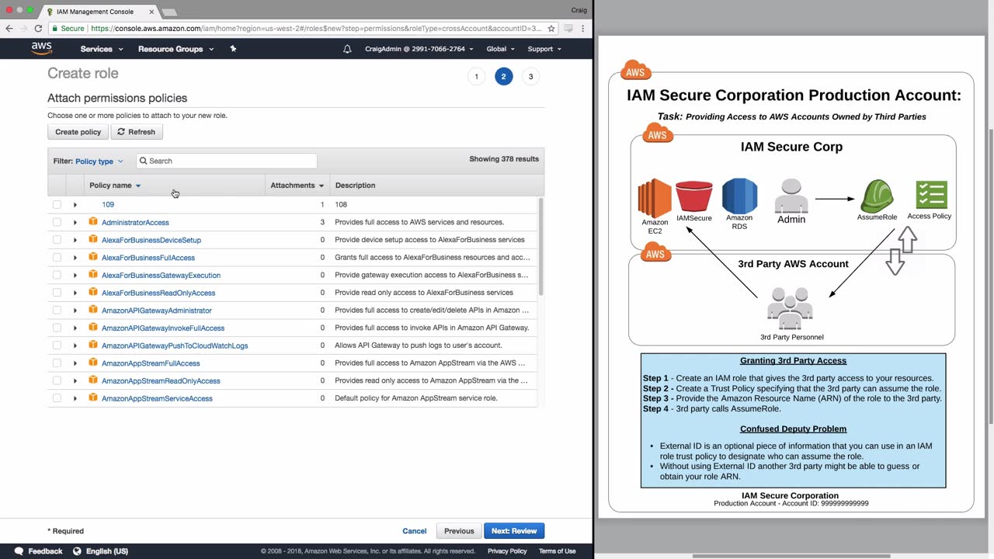994x559 pixels.
Task: Tick the checkbox for policy 109
Action: (x=57, y=204)
